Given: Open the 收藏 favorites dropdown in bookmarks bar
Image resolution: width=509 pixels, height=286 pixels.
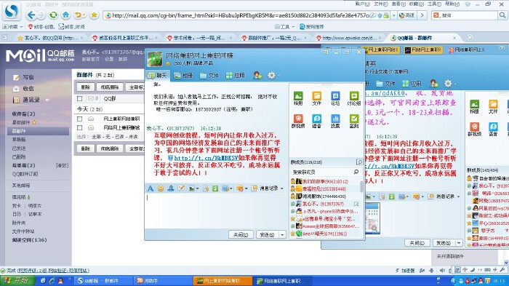Looking at the screenshot, I should (x=13, y=27).
